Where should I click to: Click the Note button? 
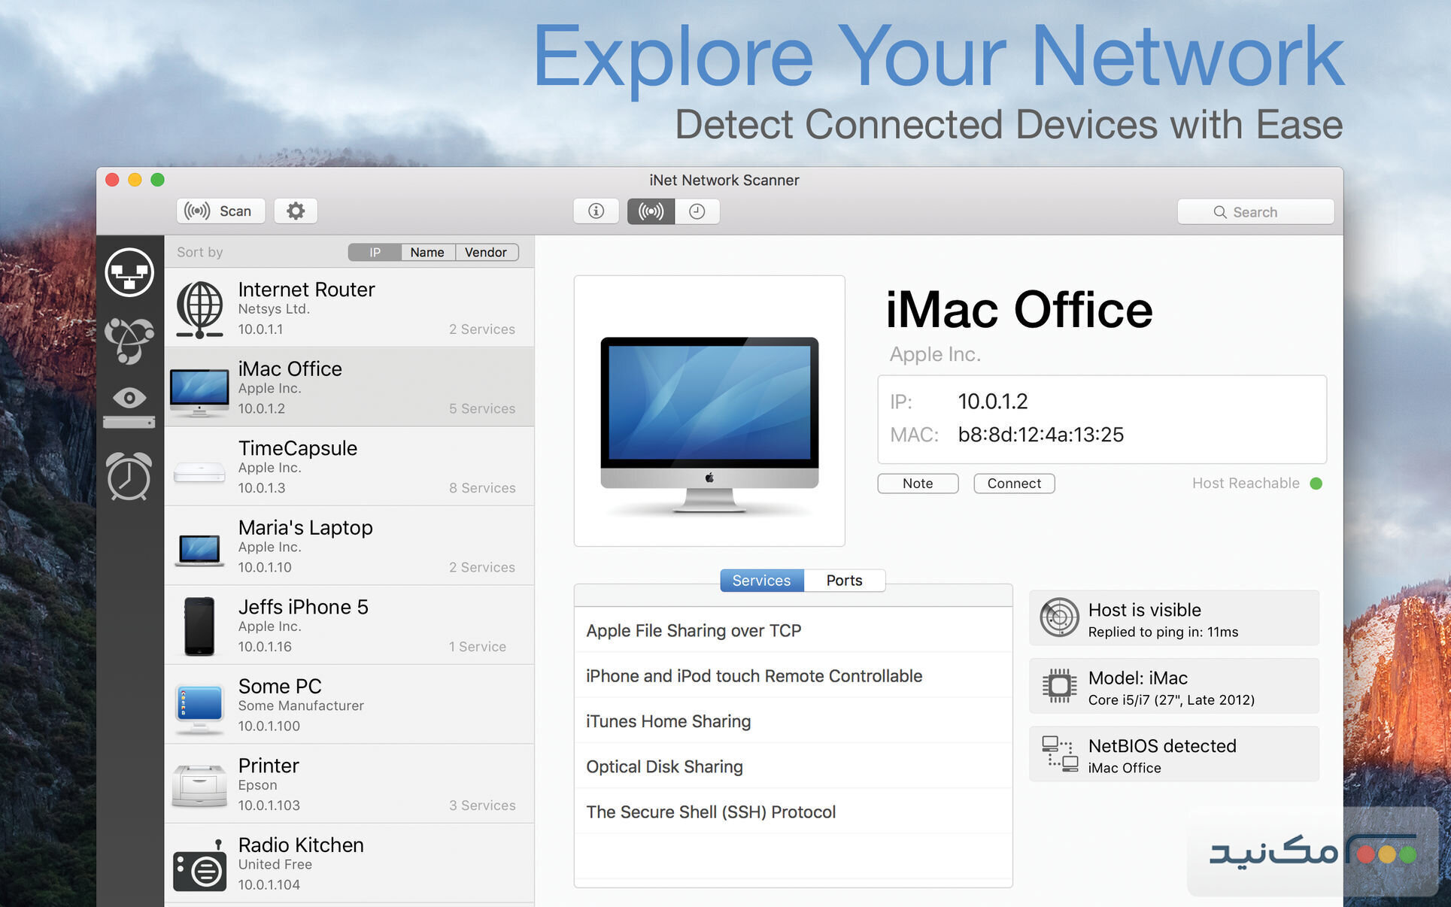pos(917,483)
